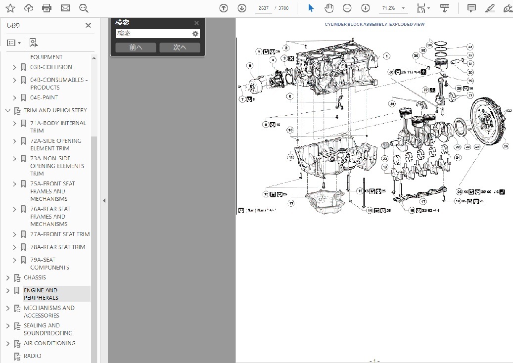Find current bookmark icon

click(x=33, y=43)
